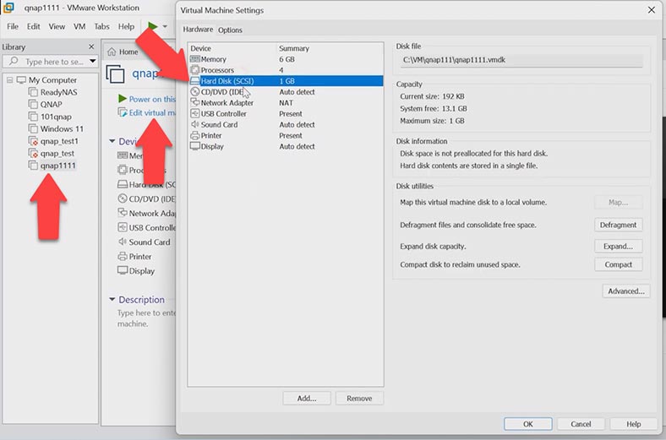Viewport: 666px width, 440px height.
Task: Click the Sound Card icon in main window Devices
Action: click(x=123, y=242)
